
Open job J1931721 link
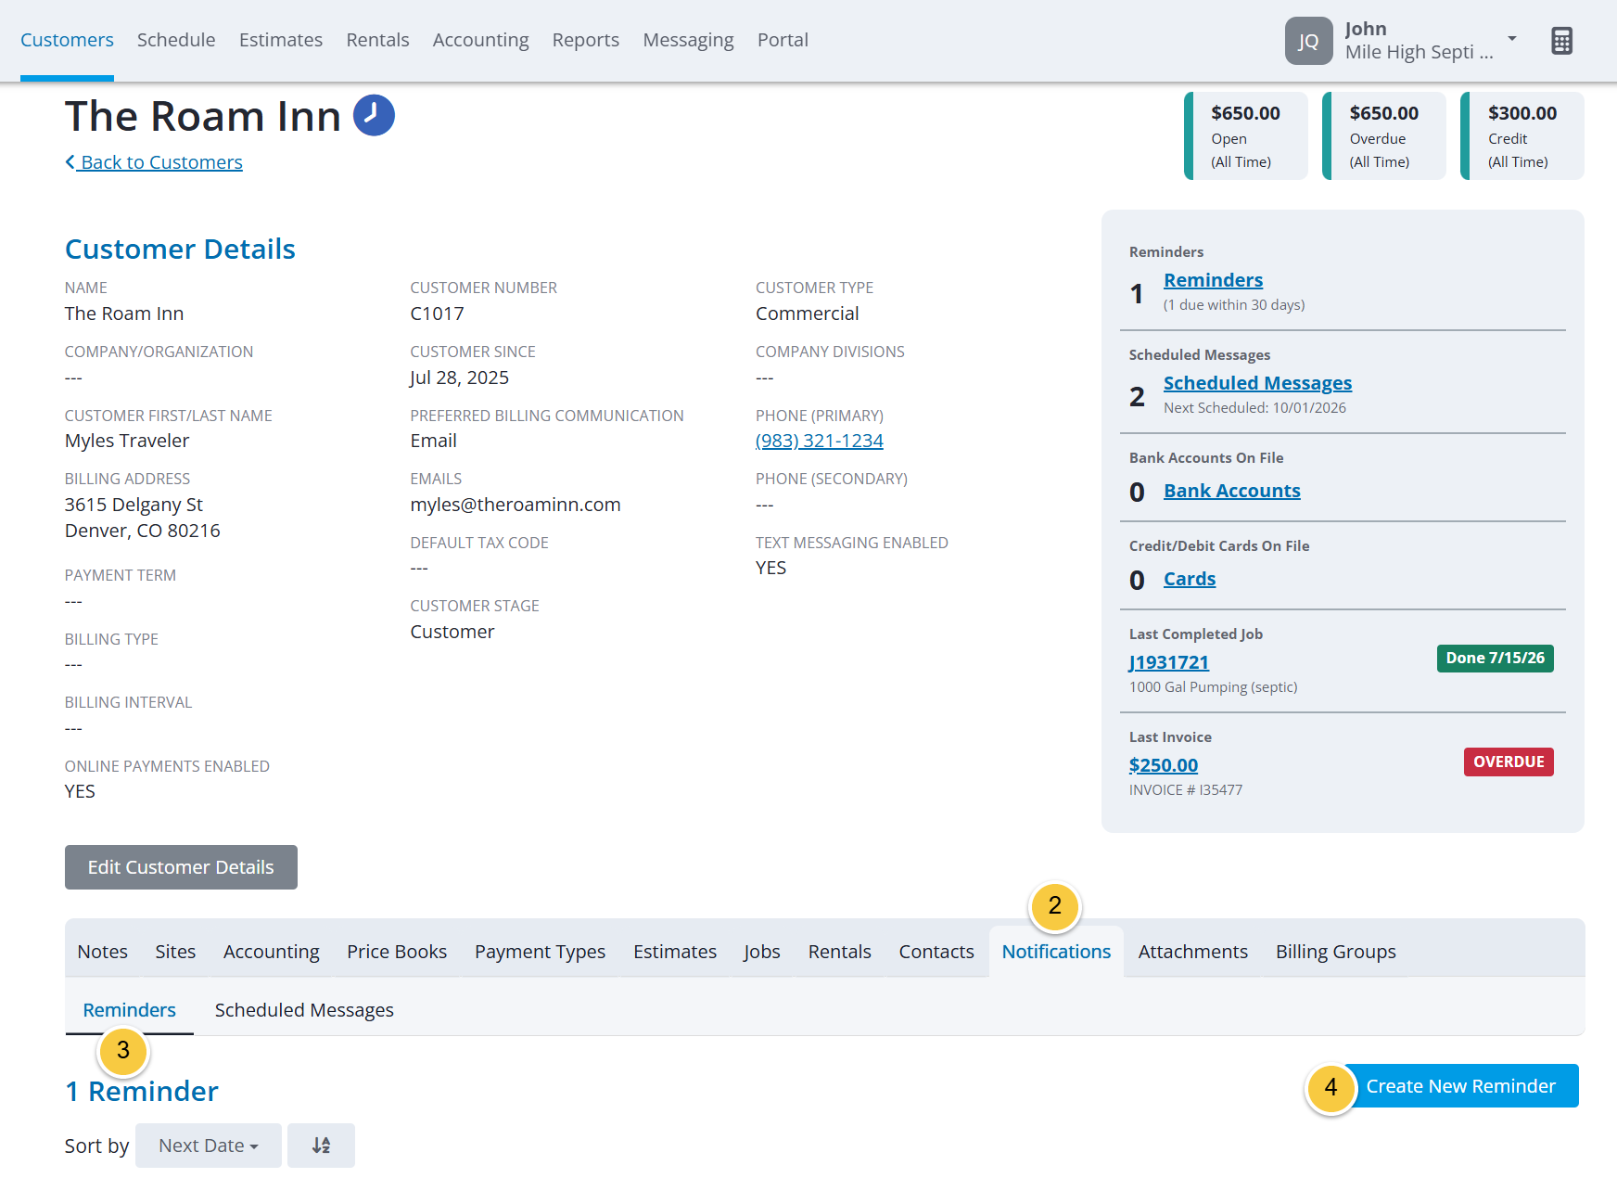(1169, 662)
